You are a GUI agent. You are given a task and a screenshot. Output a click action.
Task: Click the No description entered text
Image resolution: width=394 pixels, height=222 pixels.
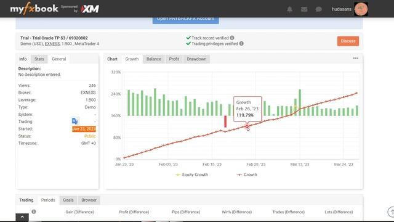click(x=39, y=75)
